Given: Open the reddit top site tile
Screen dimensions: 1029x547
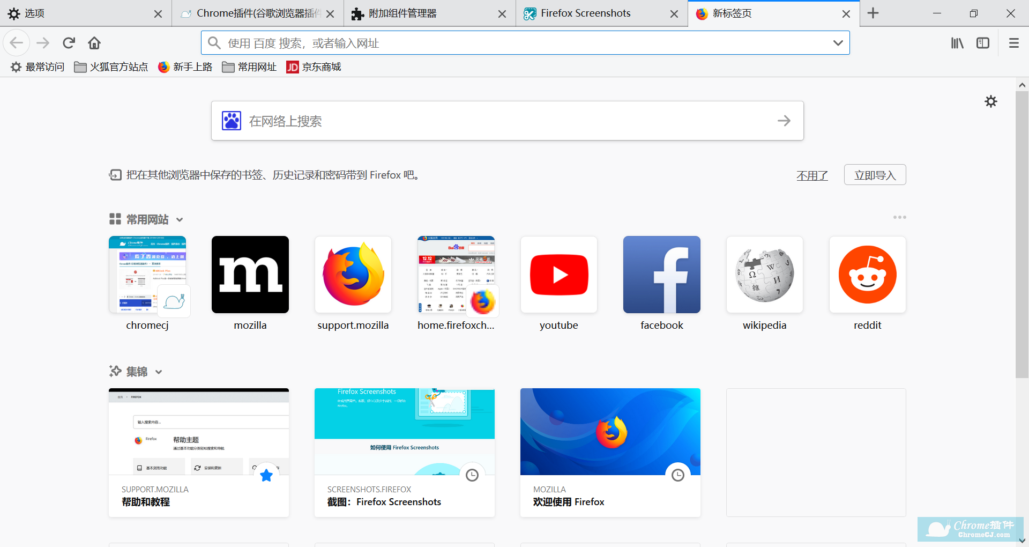Looking at the screenshot, I should point(868,275).
